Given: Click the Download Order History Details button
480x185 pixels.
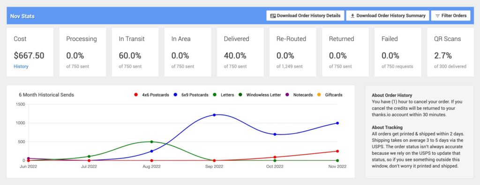Looking at the screenshot, I should coord(305,15).
